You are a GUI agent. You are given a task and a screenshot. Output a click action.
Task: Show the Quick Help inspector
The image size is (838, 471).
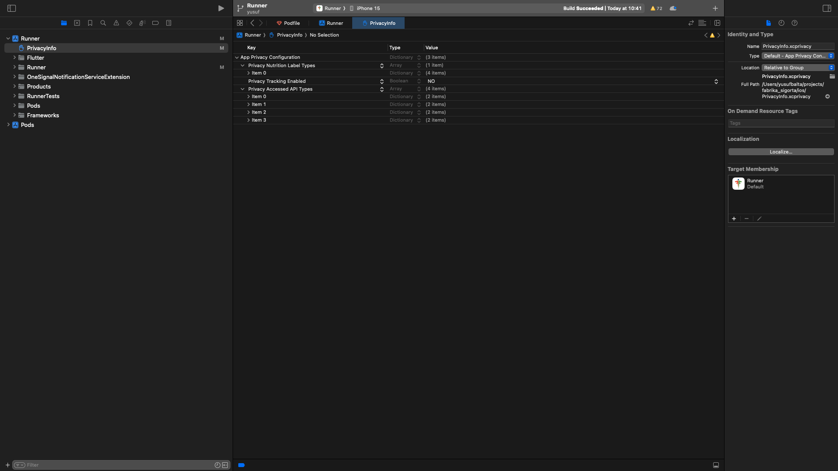(x=794, y=23)
